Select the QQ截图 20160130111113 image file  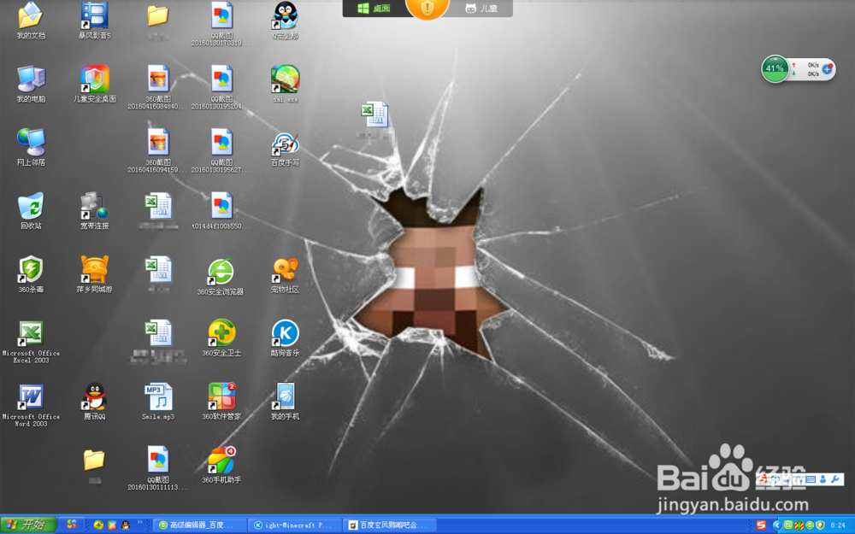(157, 468)
